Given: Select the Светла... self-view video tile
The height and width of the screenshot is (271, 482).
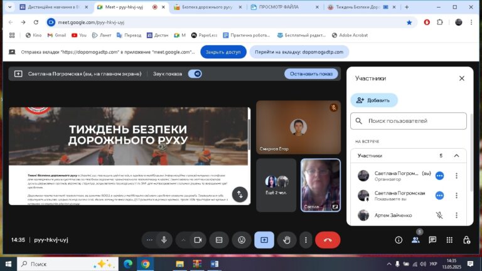Looking at the screenshot, I should (320, 185).
